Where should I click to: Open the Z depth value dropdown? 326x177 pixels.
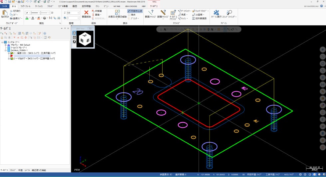[78, 13]
